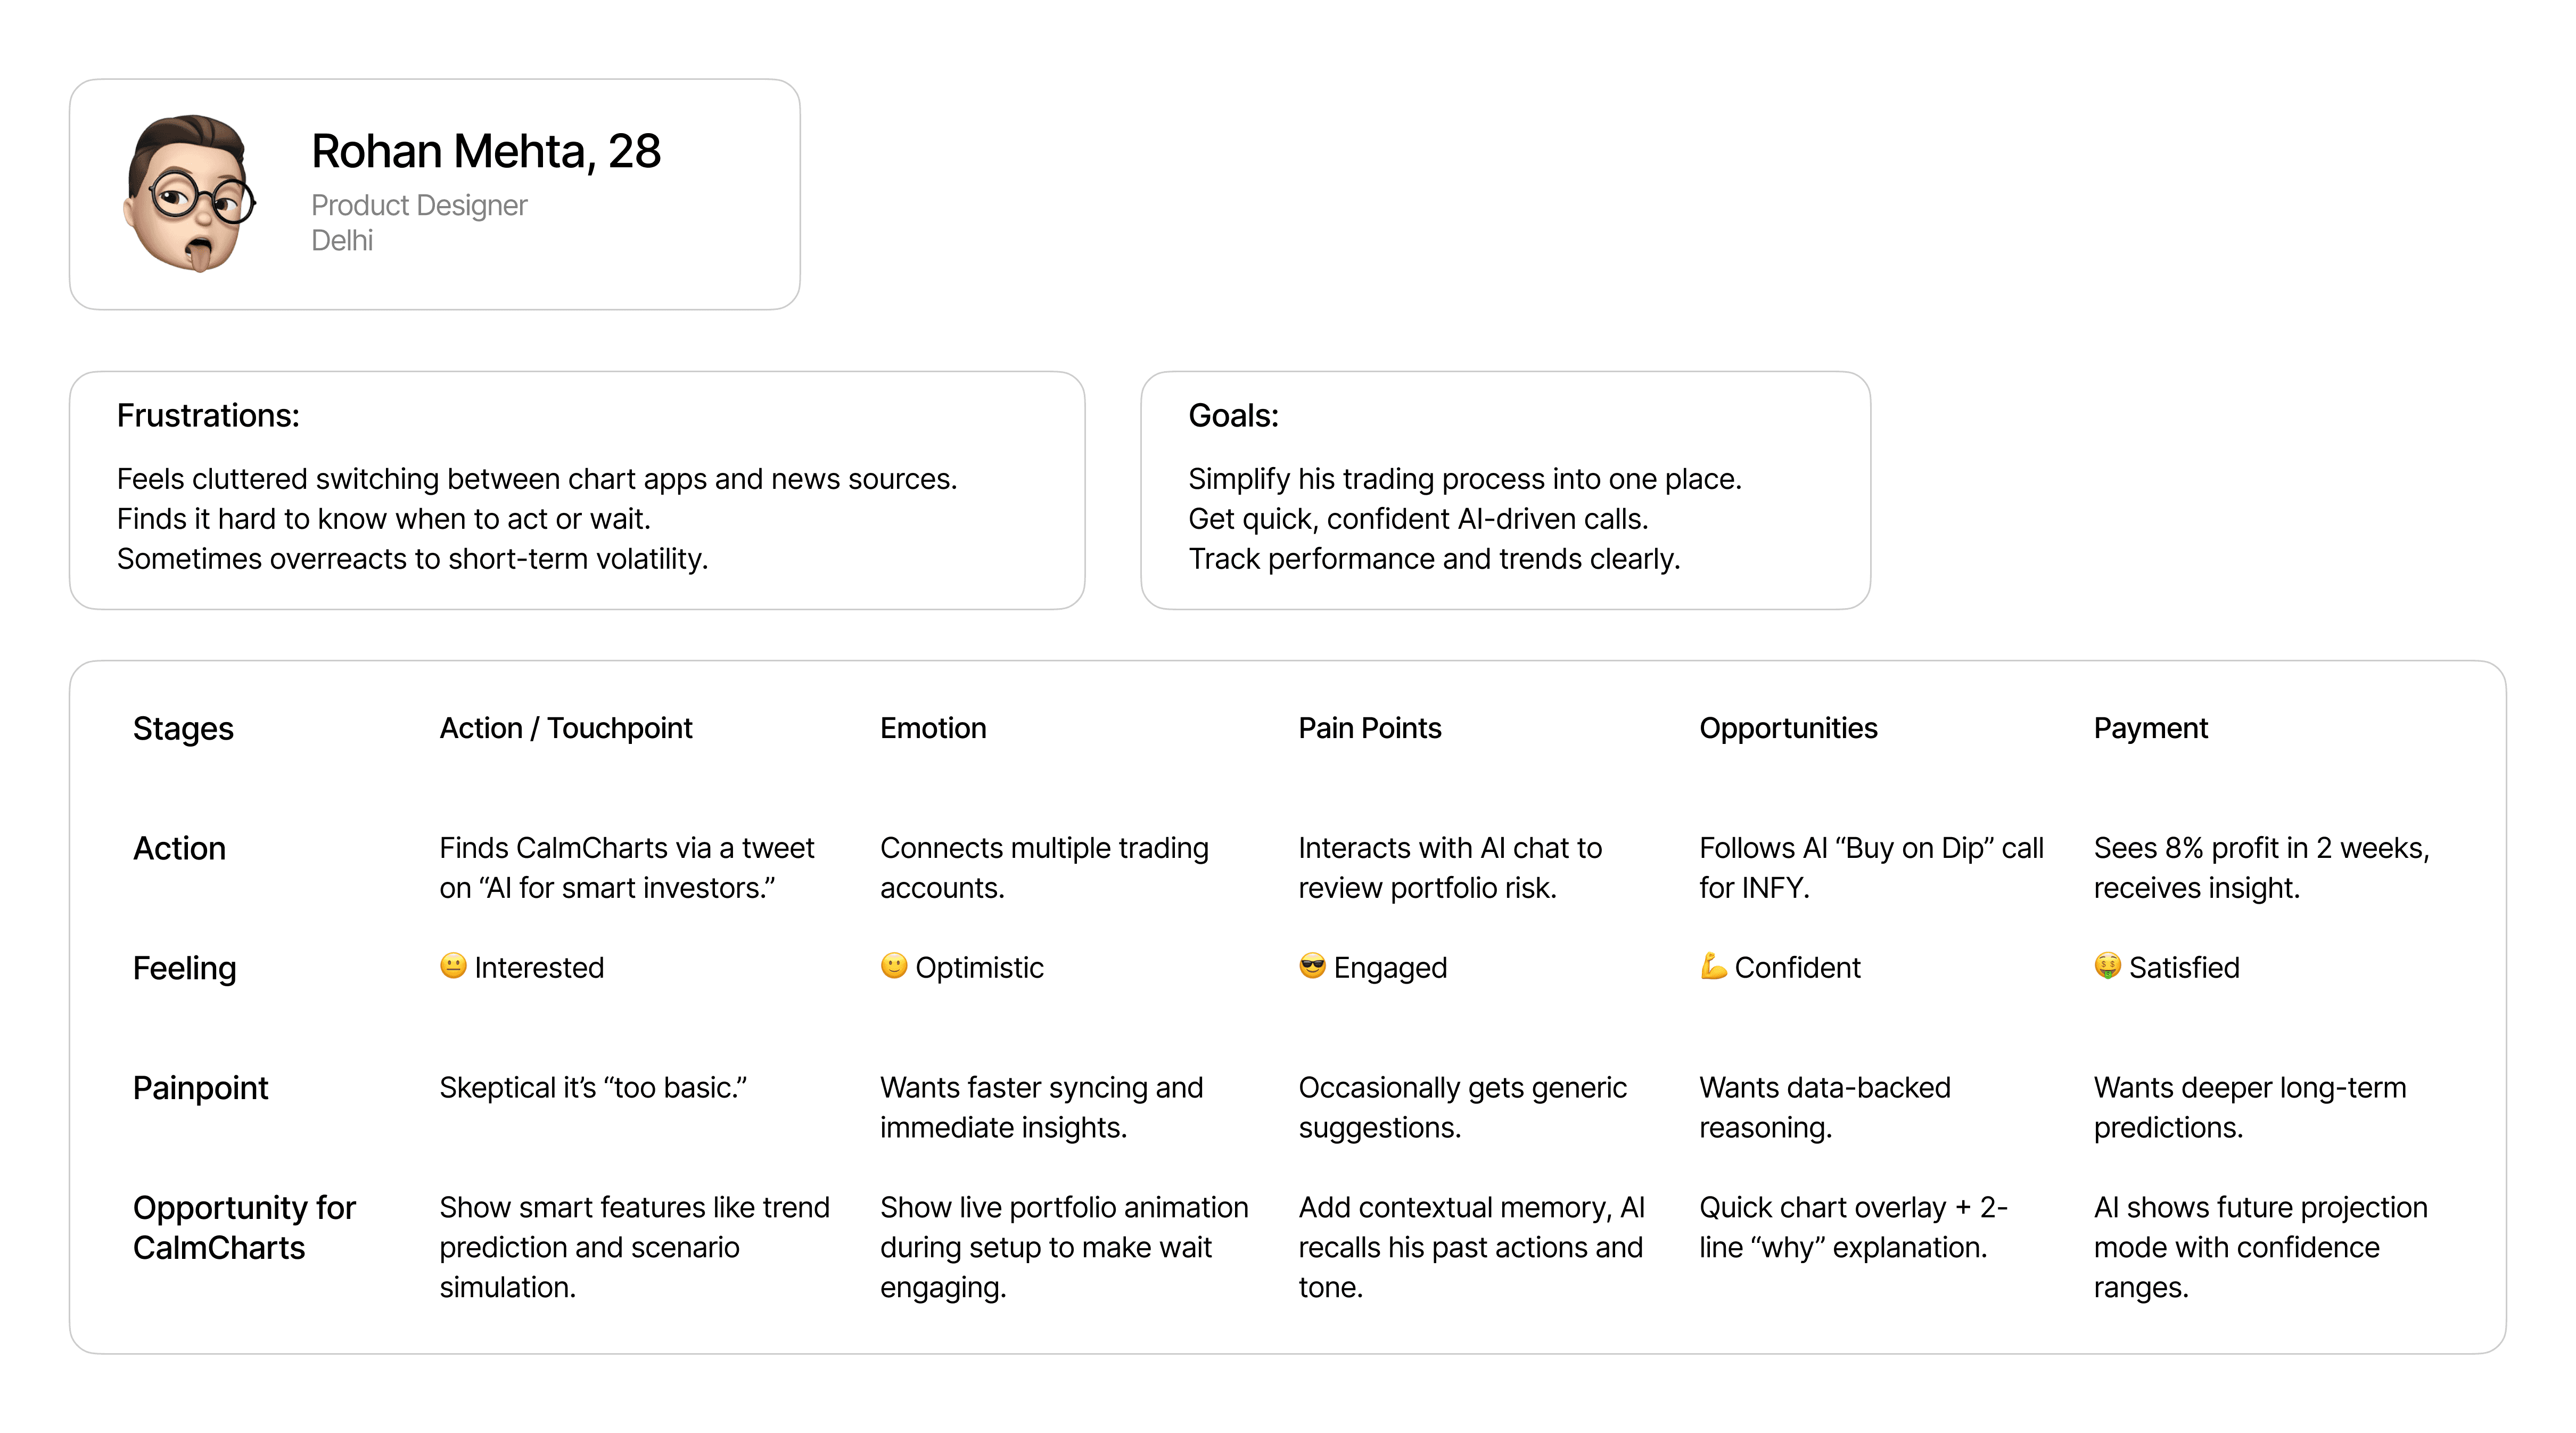Click the flexed bicep emoji beside Confident
The image size is (2576, 1433).
1713,966
